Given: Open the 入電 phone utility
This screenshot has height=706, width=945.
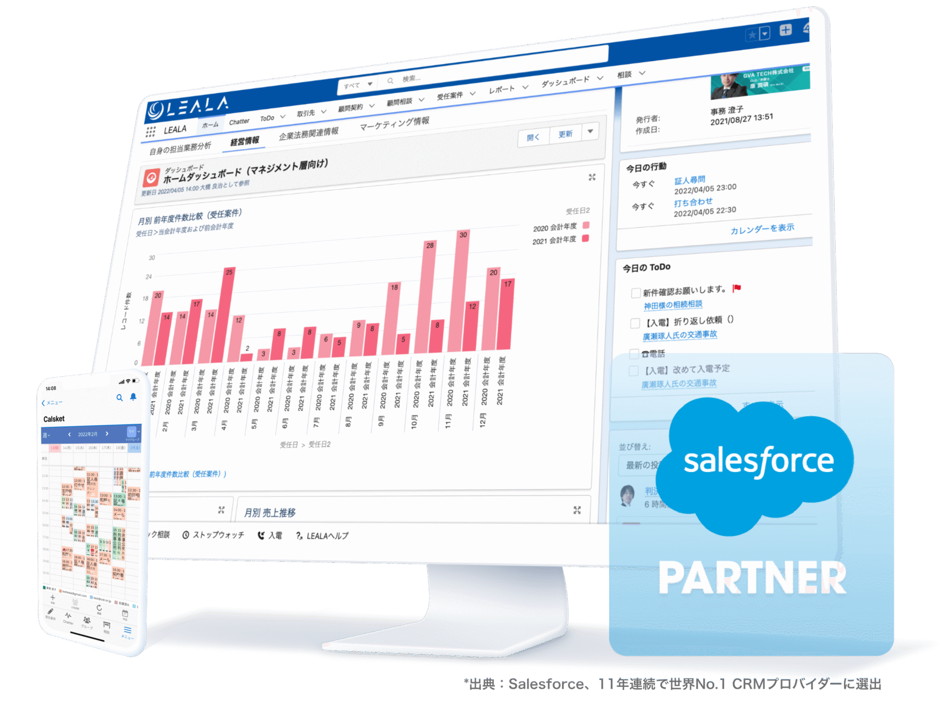Looking at the screenshot, I should click(x=270, y=535).
